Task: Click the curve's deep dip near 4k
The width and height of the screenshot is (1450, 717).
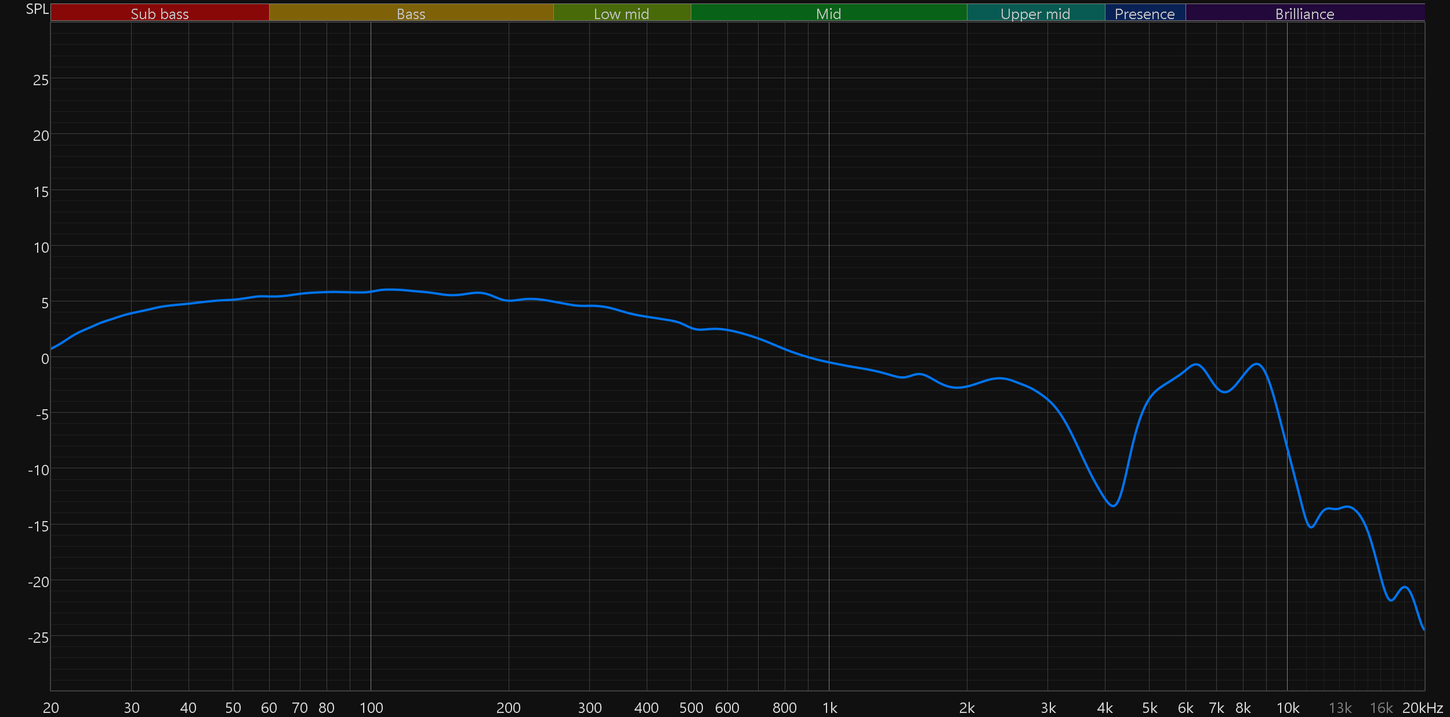Action: (1112, 505)
